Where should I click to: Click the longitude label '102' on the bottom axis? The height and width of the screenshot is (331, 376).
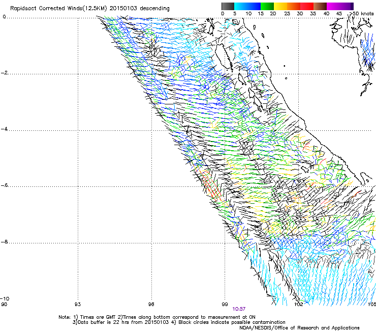tap(299, 305)
